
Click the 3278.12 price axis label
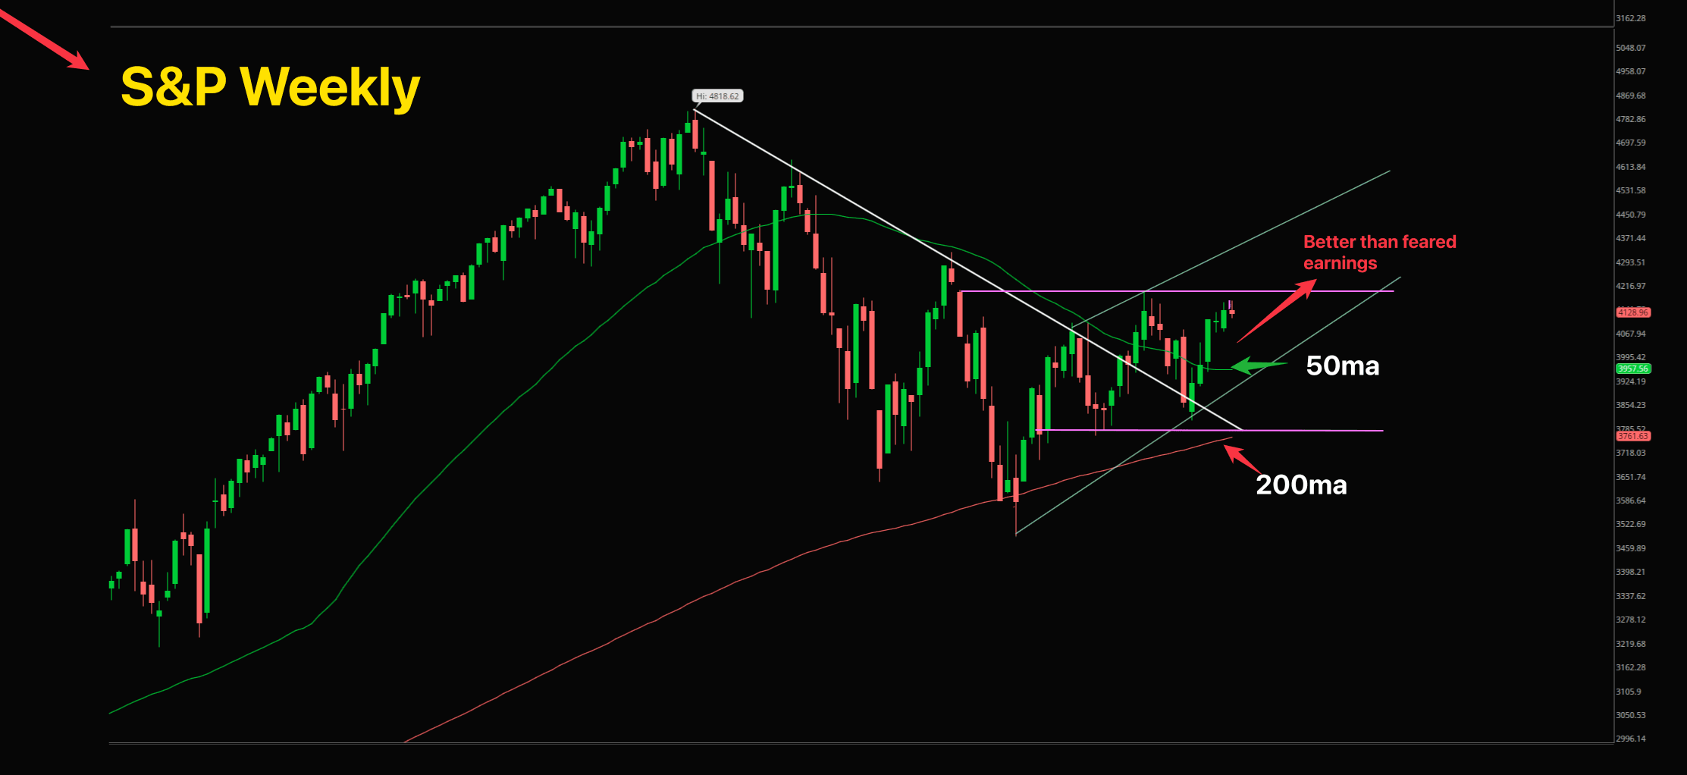[x=1631, y=620]
